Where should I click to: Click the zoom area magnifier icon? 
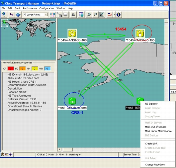[102, 15]
